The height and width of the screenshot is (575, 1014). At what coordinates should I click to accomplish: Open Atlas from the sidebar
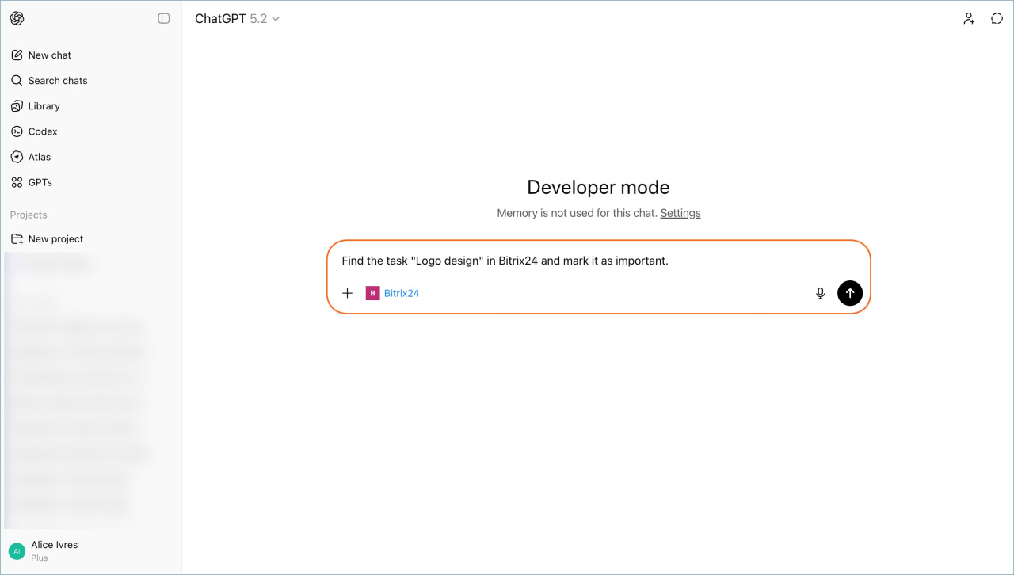[40, 157]
